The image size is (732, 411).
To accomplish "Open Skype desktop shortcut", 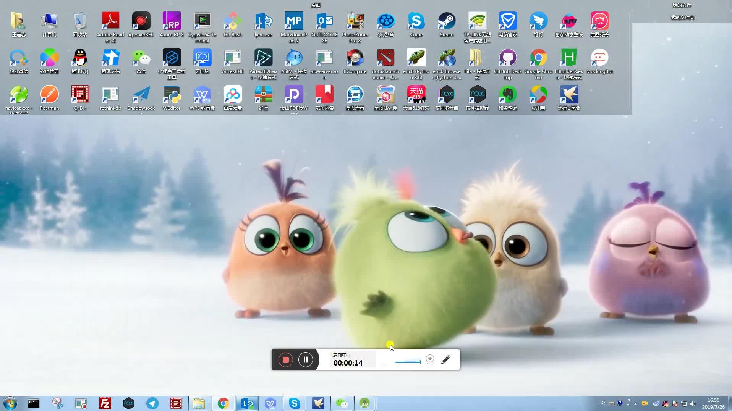I will (x=416, y=24).
